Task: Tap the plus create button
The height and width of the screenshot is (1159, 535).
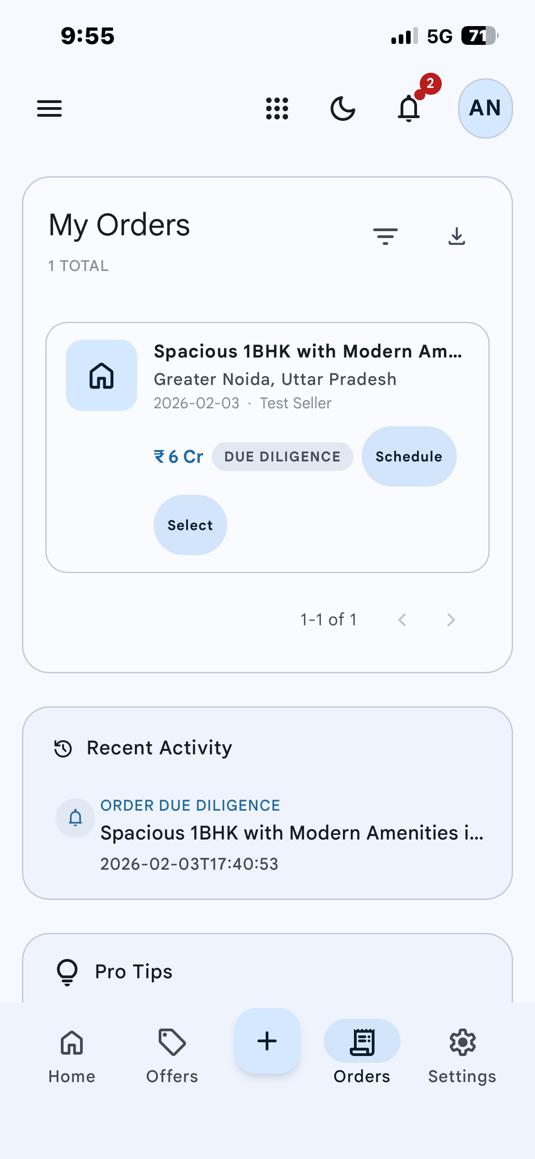Action: (267, 1041)
